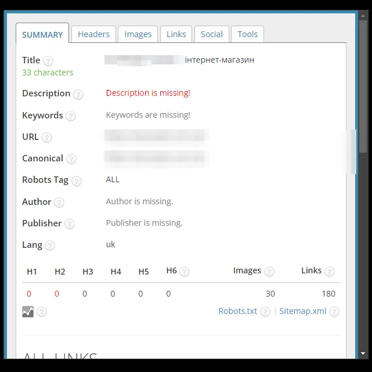This screenshot has width=372, height=372.
Task: Click the help icon beside Description
Action: [x=78, y=95]
